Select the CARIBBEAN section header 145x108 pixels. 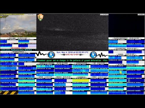(x=81, y=77)
